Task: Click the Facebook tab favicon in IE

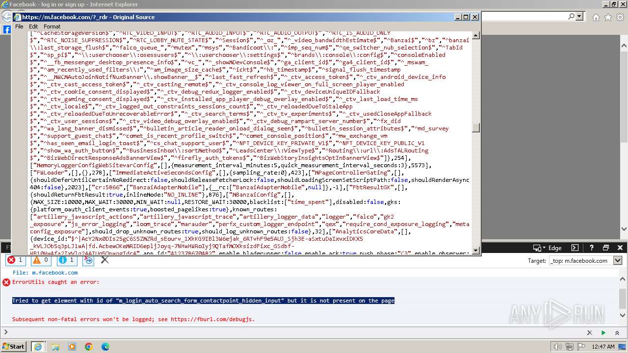Action: 7,29
